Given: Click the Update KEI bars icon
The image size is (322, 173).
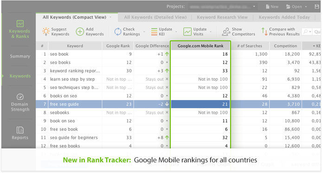Looking at the screenshot, I should 154,32.
